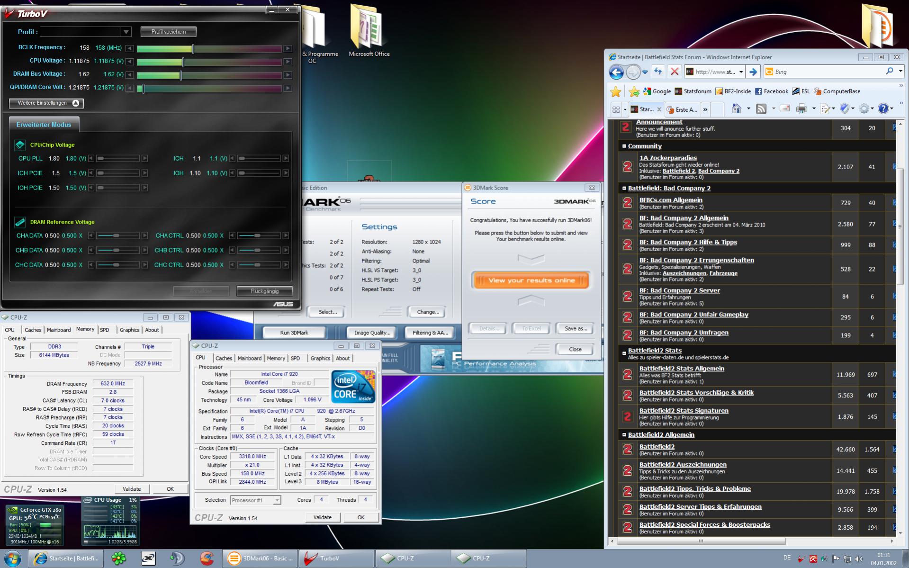This screenshot has height=568, width=909.
Task: Select the Erweiterter Modus tab in TurboV
Action: [x=44, y=125]
